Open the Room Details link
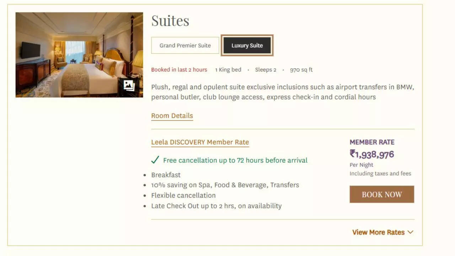This screenshot has height=256, width=455. tap(172, 116)
